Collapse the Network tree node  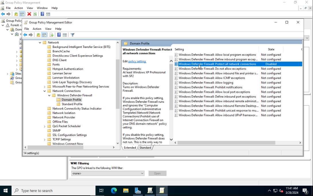(x=40, y=42)
